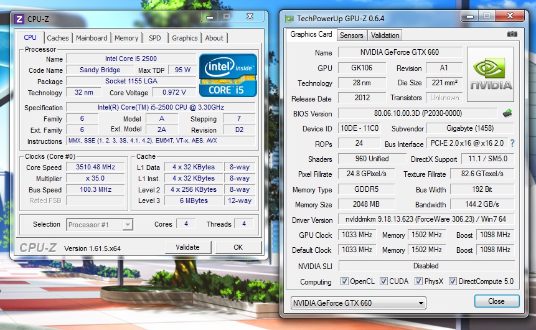Screen dimensions: 536x330
Task: Click the Core Speed value 3510.48 MHz
Action: [95, 167]
